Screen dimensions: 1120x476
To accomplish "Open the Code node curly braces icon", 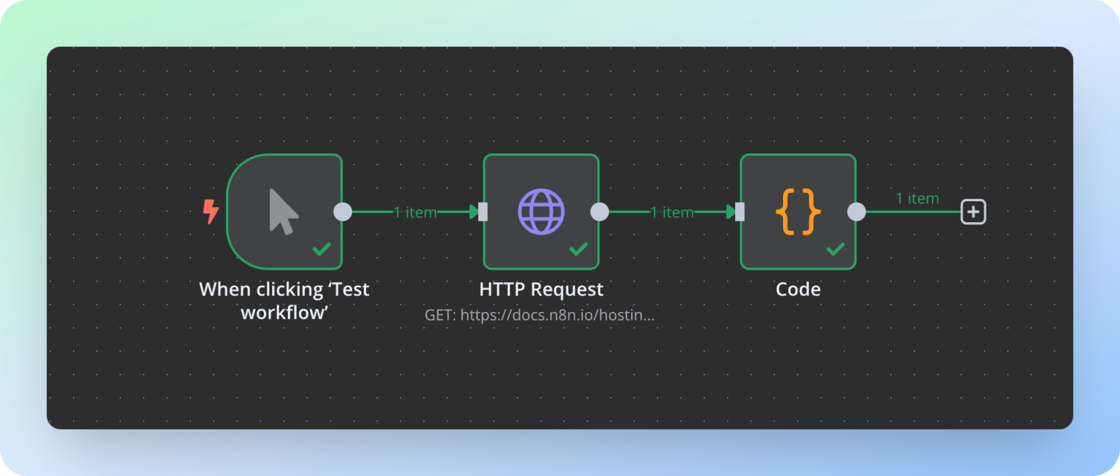I will pyautogui.click(x=798, y=211).
